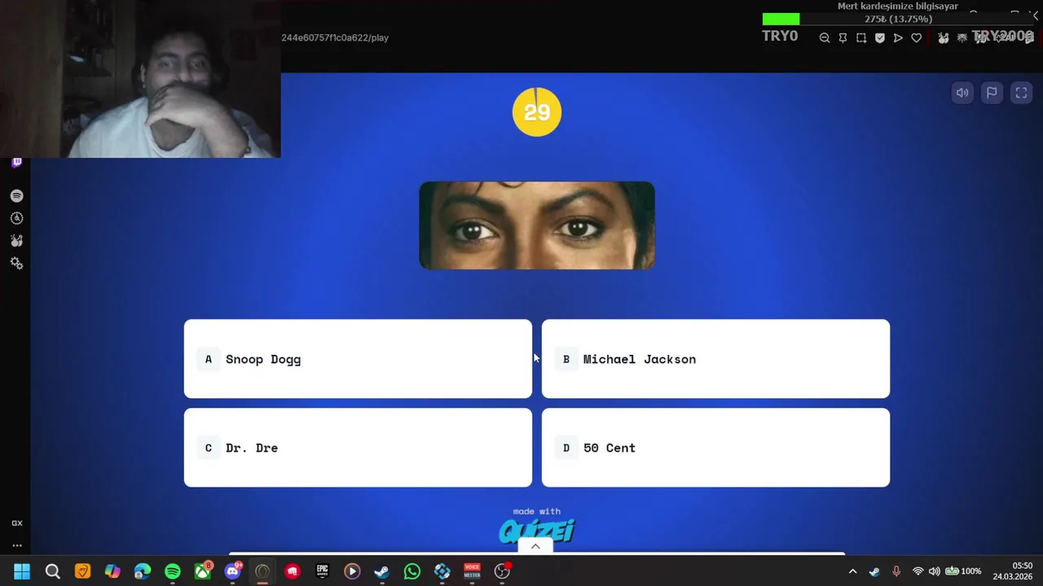Screen dimensions: 1043x586
Task: Open sidebar settings gear icon
Action: coord(16,264)
